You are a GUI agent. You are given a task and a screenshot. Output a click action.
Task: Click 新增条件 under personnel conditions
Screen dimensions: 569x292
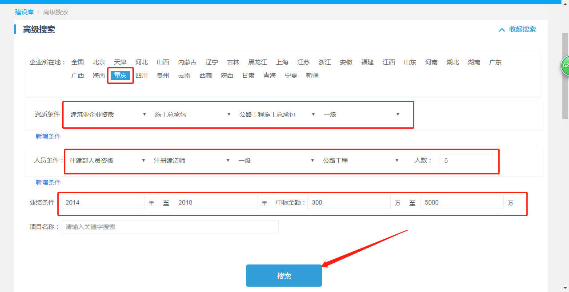pyautogui.click(x=48, y=182)
